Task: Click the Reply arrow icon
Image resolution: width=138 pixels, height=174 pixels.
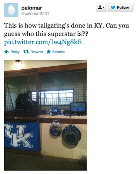Action: click(7, 52)
